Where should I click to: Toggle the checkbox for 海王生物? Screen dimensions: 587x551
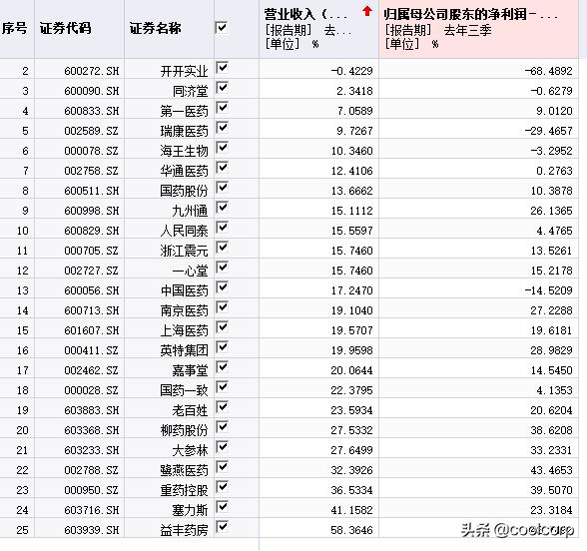222,148
